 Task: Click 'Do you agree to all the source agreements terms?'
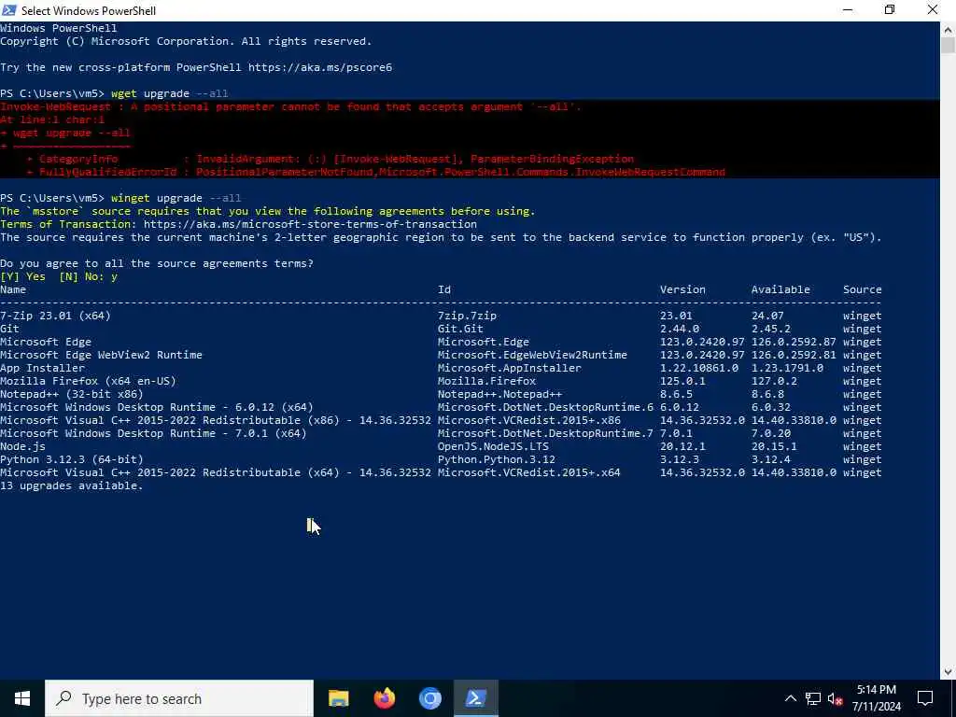click(x=157, y=263)
